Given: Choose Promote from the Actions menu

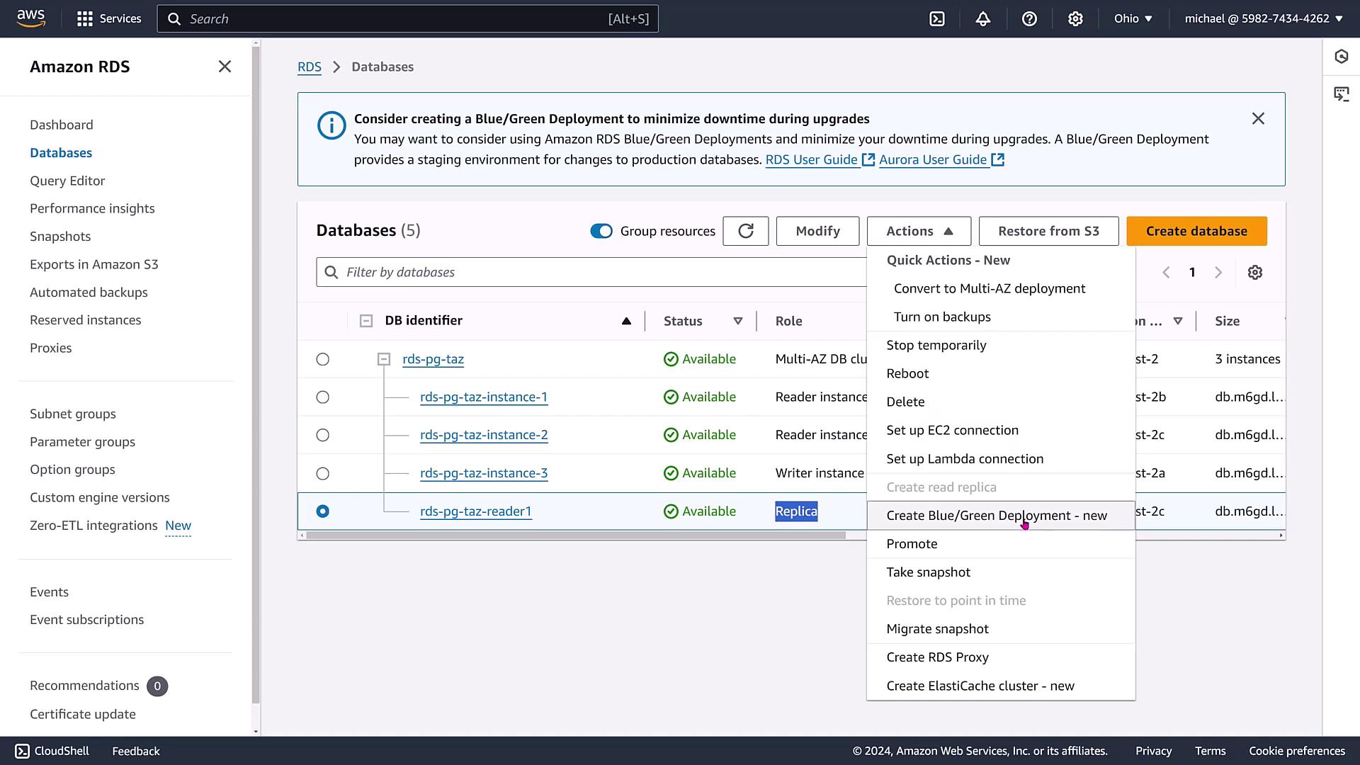Looking at the screenshot, I should tap(912, 544).
